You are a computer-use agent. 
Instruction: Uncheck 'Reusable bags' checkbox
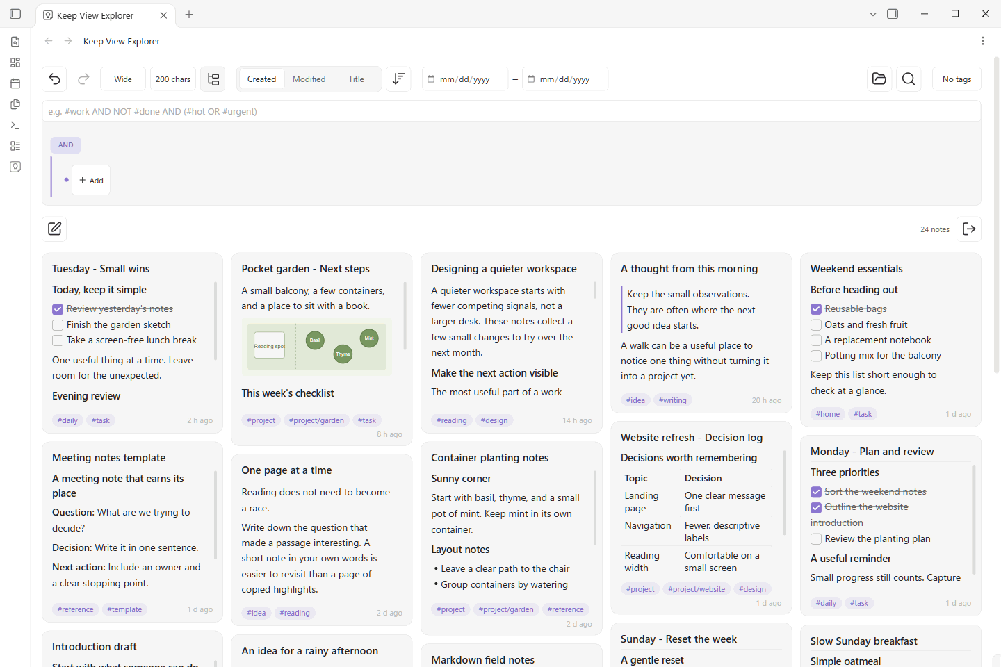[x=816, y=309]
